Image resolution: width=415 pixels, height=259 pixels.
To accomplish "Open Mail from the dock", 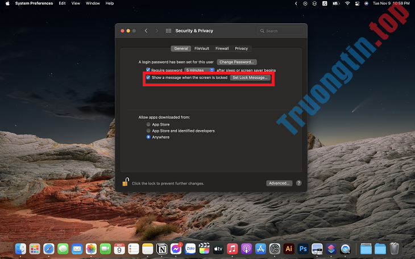I will click(77, 249).
